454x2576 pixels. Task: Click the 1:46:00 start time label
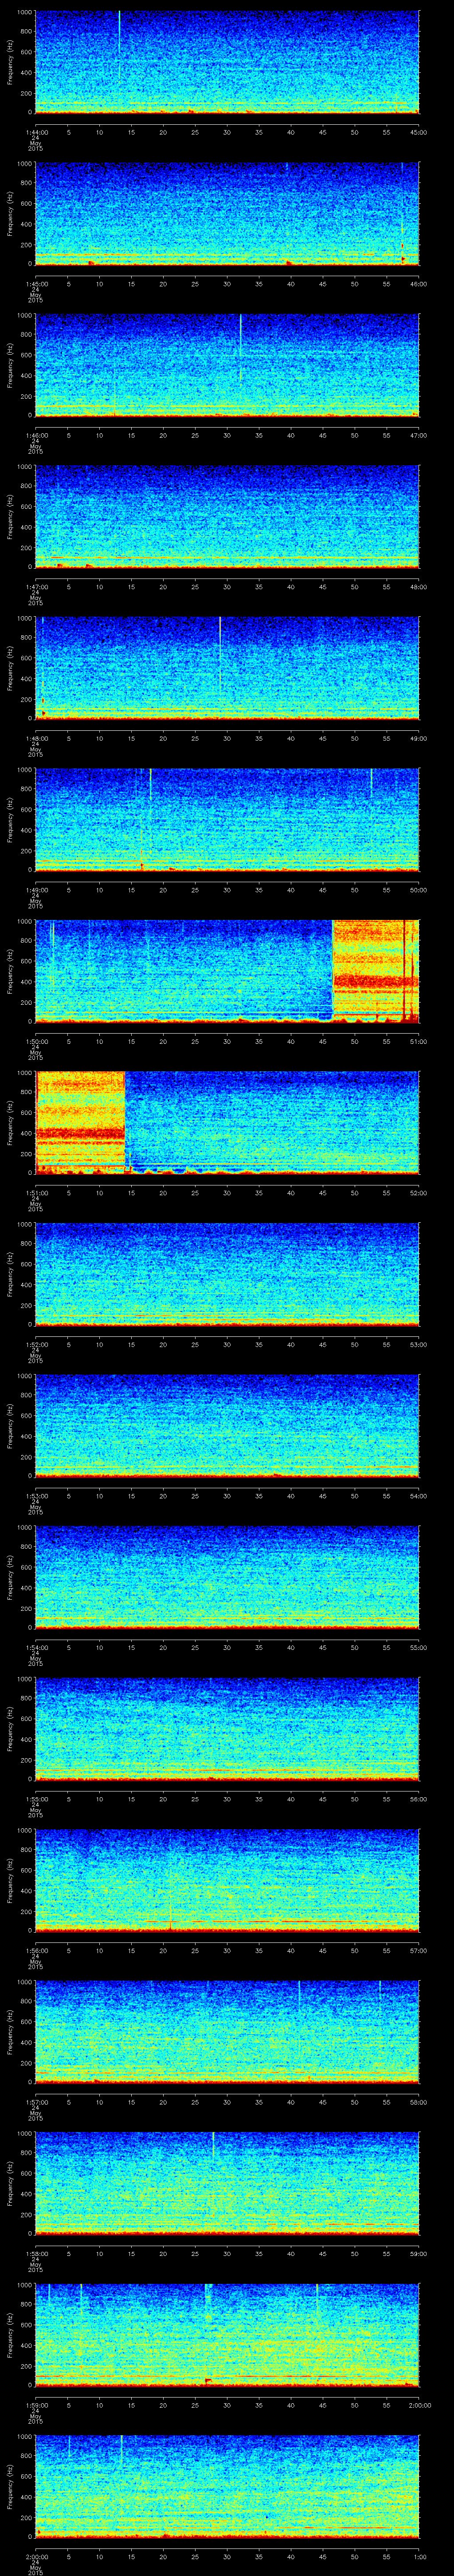pyautogui.click(x=36, y=435)
